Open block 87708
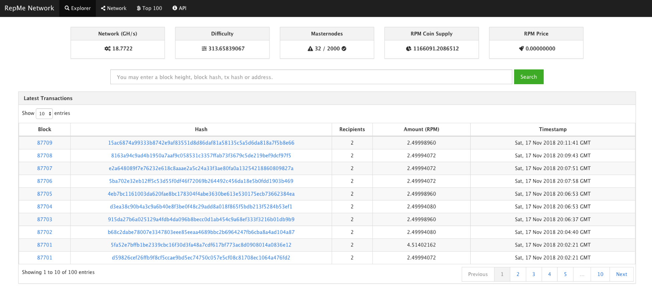The height and width of the screenshot is (295, 652). pyautogui.click(x=44, y=156)
